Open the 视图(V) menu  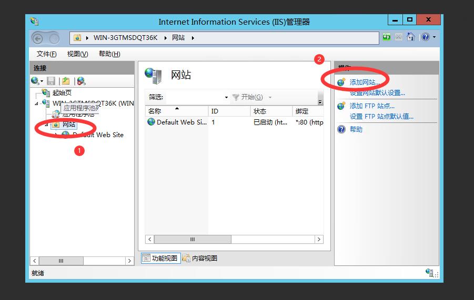click(x=77, y=54)
